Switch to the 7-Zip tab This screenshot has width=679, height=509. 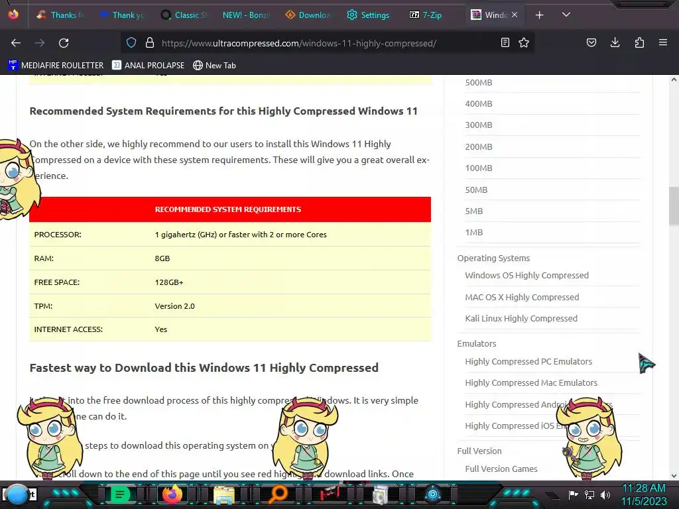coord(426,15)
